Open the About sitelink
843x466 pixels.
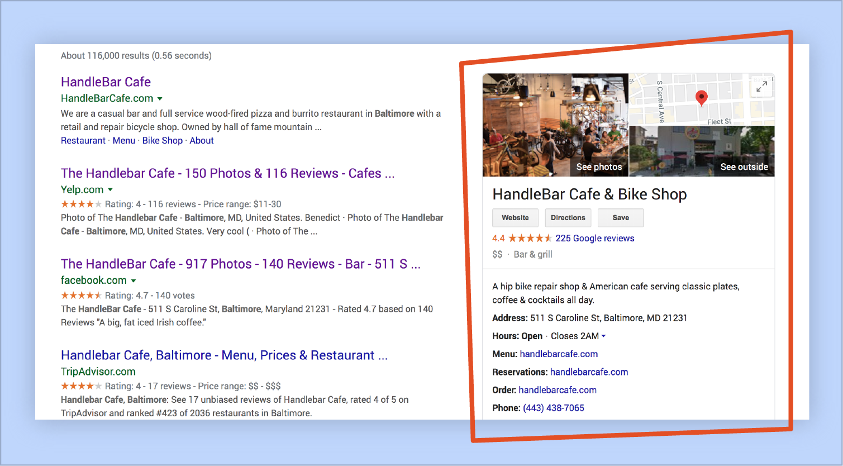click(x=202, y=141)
